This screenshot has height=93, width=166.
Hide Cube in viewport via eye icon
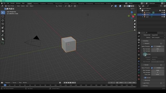(162, 15)
